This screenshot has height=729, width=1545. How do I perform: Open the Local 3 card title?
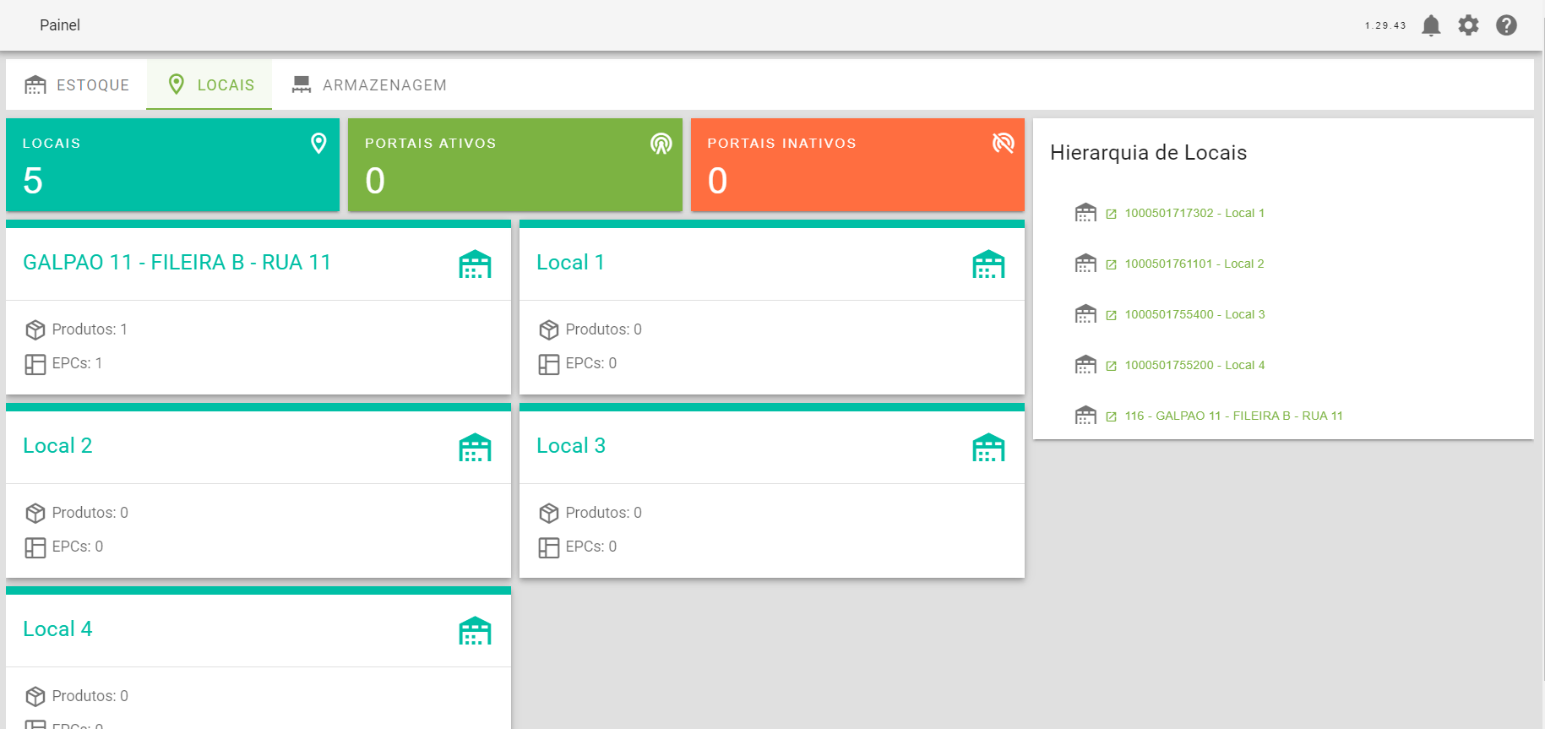coord(571,446)
